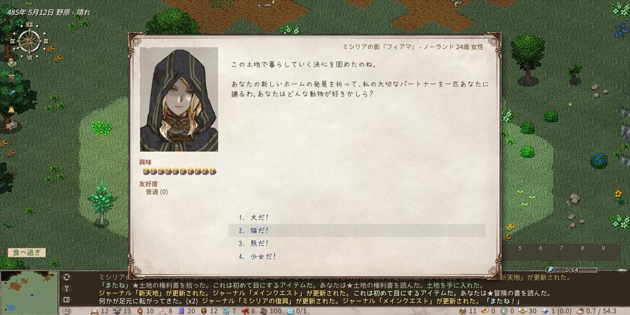Screen dimensions: 630x315
Task: Toggle the log layout icon under the wrench
Action: 66,300
